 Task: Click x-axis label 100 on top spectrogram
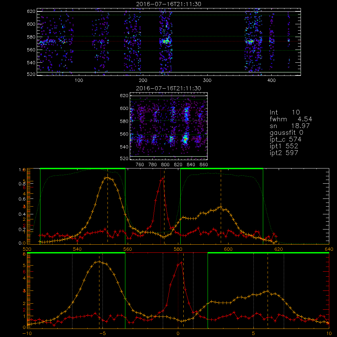79,81
